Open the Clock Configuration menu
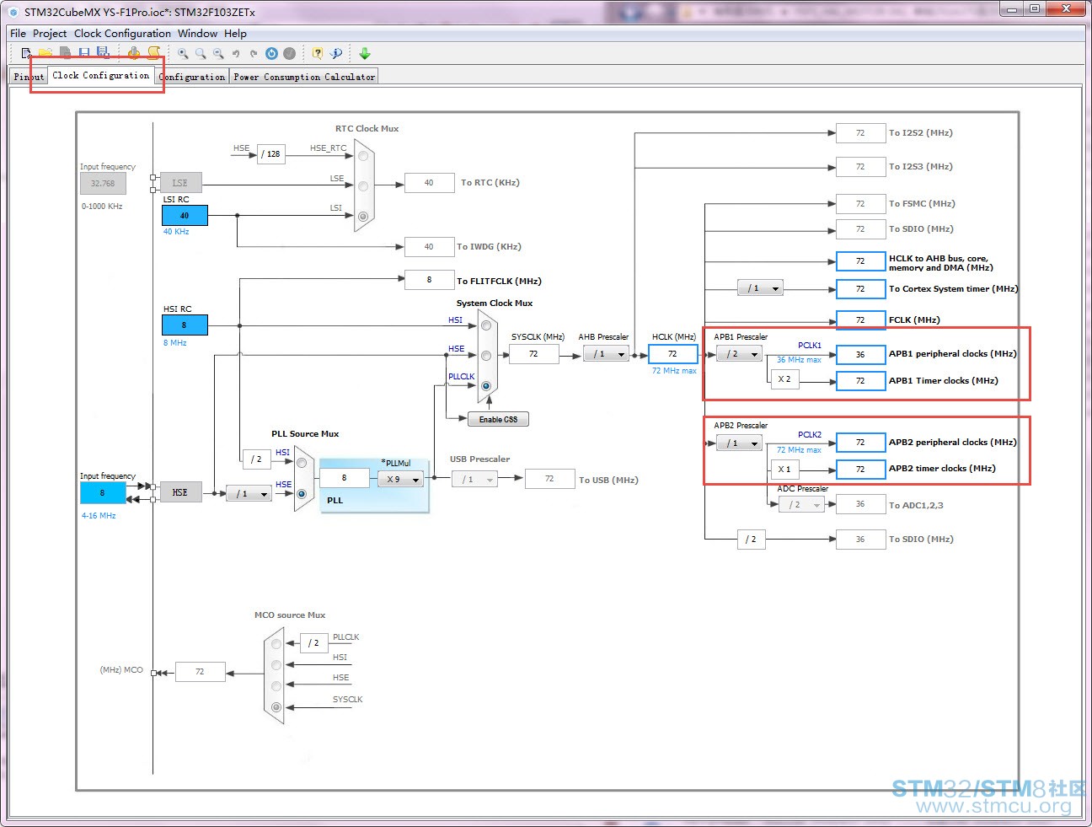 click(122, 34)
